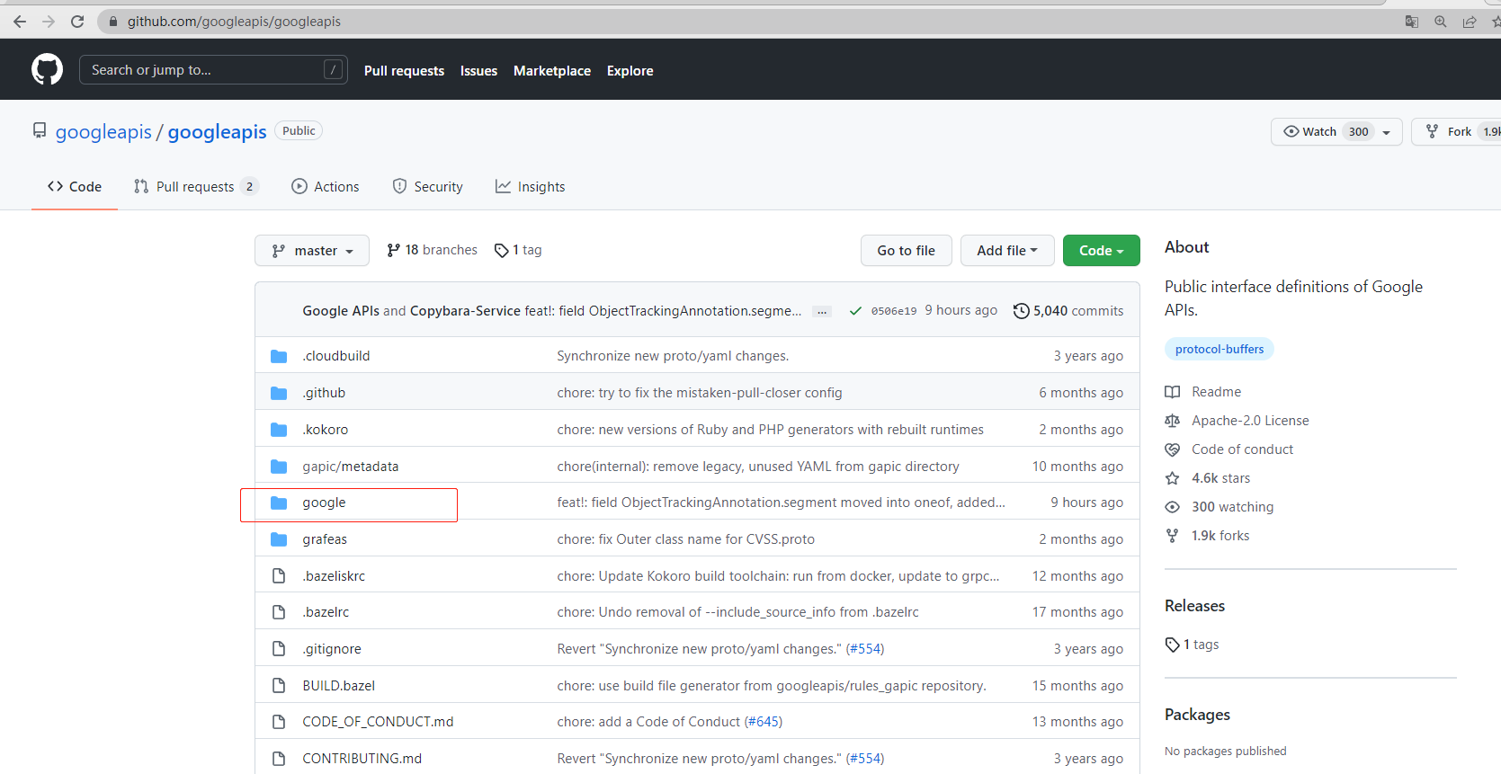The image size is (1501, 774).
Task: Open Pull requests in top navigation
Action: (404, 71)
